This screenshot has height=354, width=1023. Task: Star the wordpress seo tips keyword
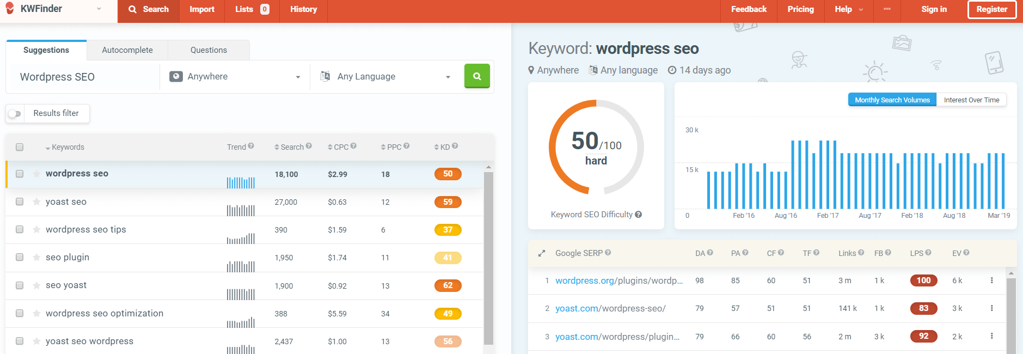tap(36, 229)
